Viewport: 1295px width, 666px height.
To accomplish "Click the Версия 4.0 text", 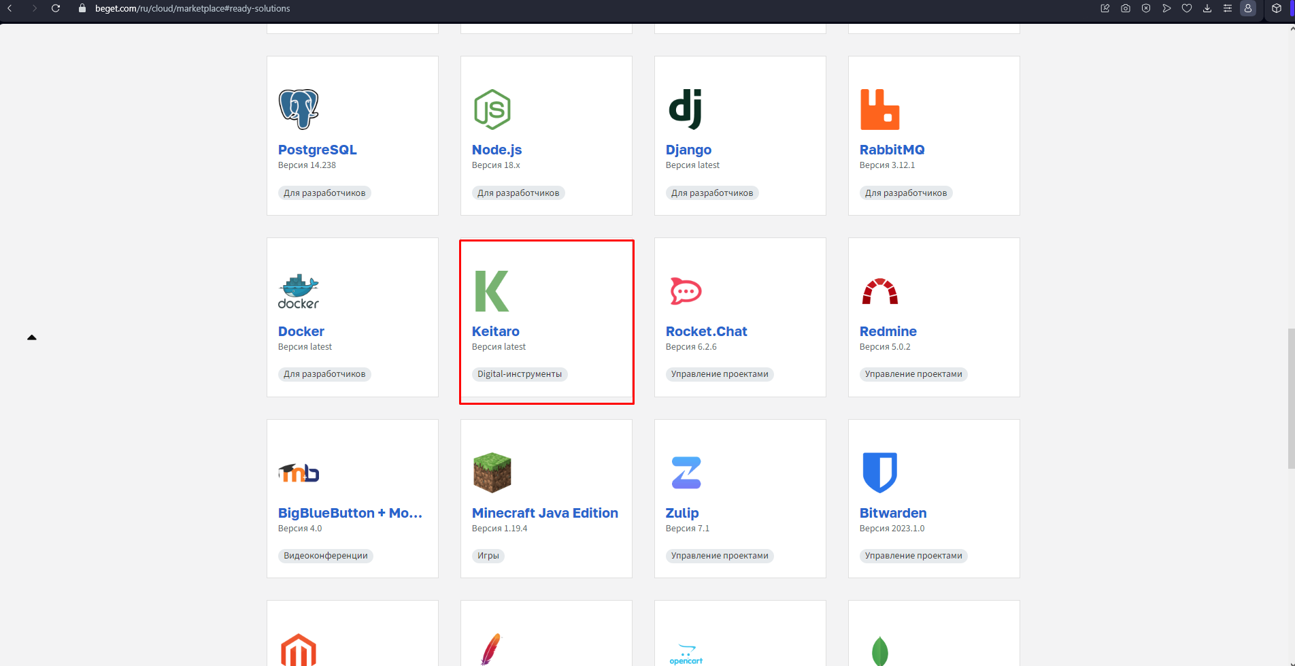I will [300, 529].
